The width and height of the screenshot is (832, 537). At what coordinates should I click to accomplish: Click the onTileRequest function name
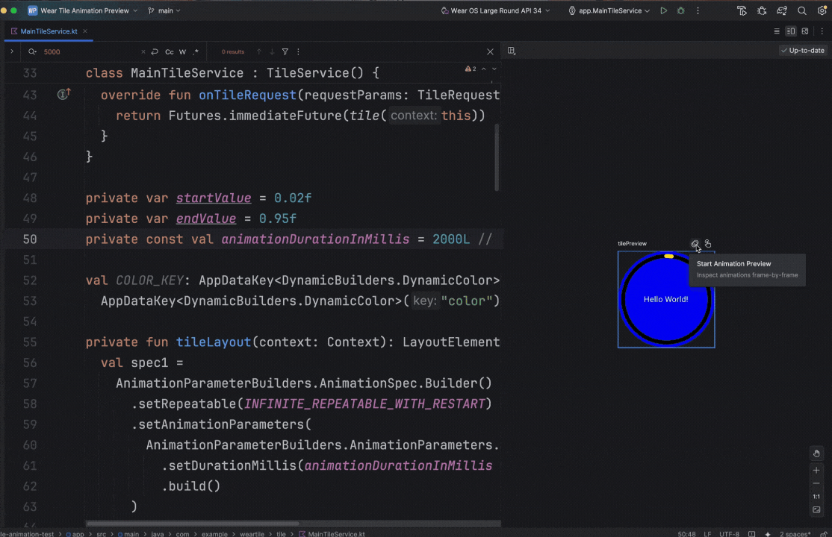click(247, 95)
